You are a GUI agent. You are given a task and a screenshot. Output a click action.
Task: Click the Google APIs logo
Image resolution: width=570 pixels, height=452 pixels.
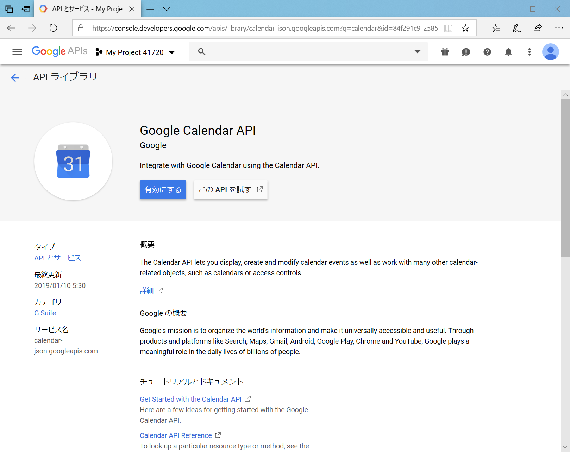59,51
